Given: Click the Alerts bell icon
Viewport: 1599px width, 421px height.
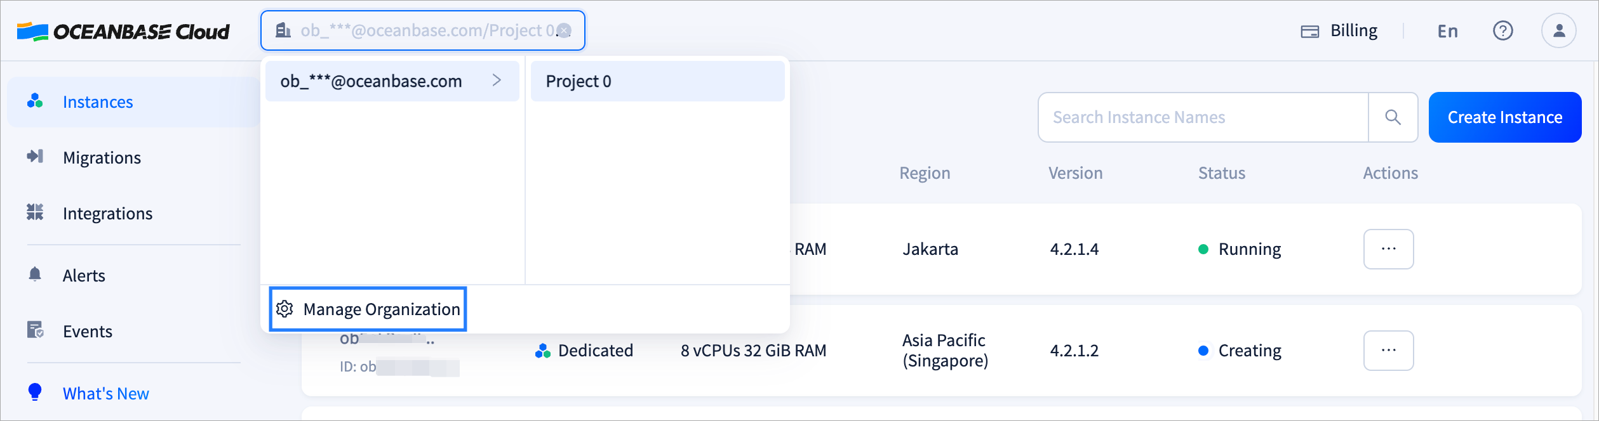Looking at the screenshot, I should 35,275.
